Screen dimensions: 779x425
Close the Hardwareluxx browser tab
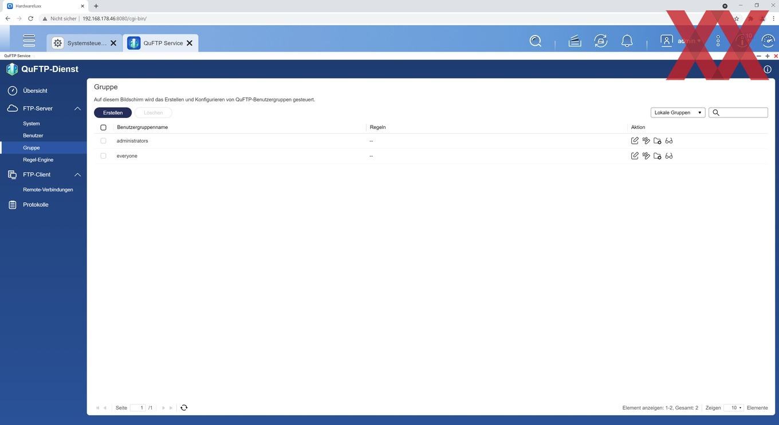[82, 6]
